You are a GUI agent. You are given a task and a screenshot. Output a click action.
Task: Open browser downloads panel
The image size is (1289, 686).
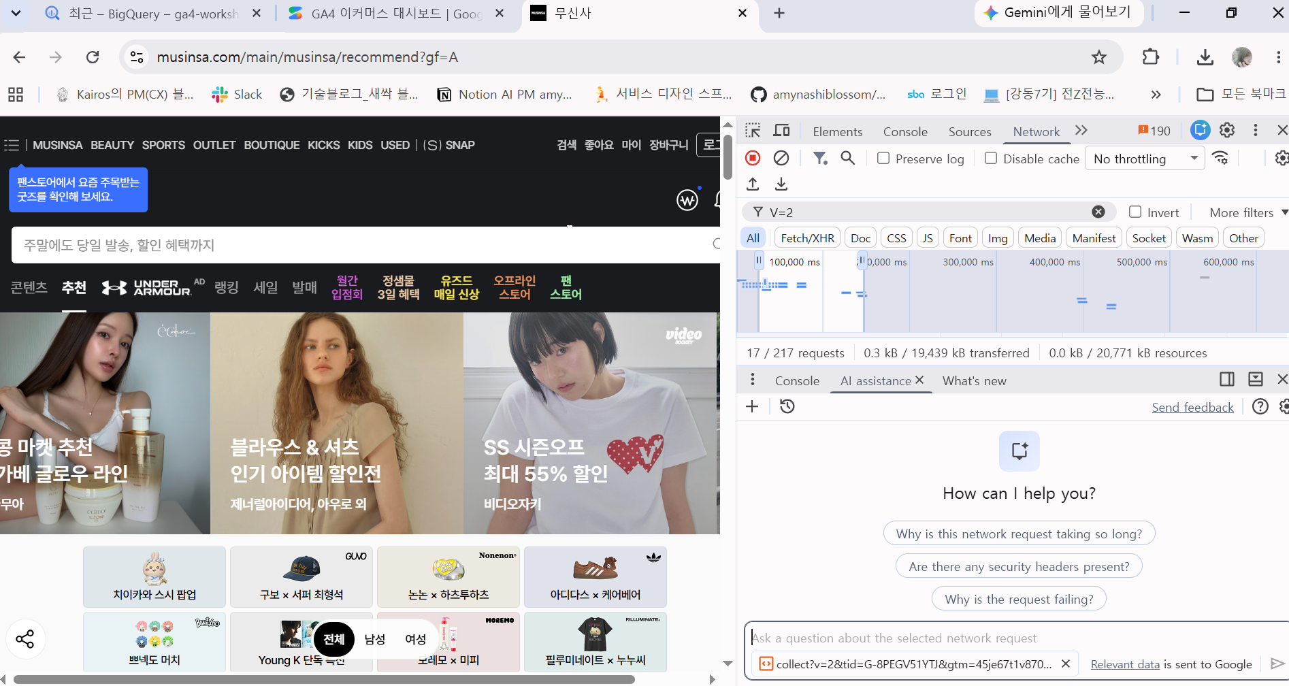1205,57
